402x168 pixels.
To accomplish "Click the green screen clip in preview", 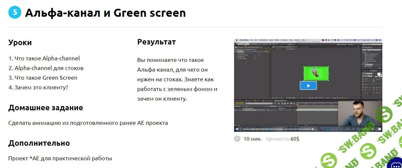I will [x=316, y=74].
